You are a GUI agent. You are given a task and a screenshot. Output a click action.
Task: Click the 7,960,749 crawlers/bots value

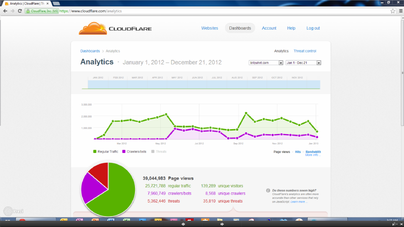[156, 193]
